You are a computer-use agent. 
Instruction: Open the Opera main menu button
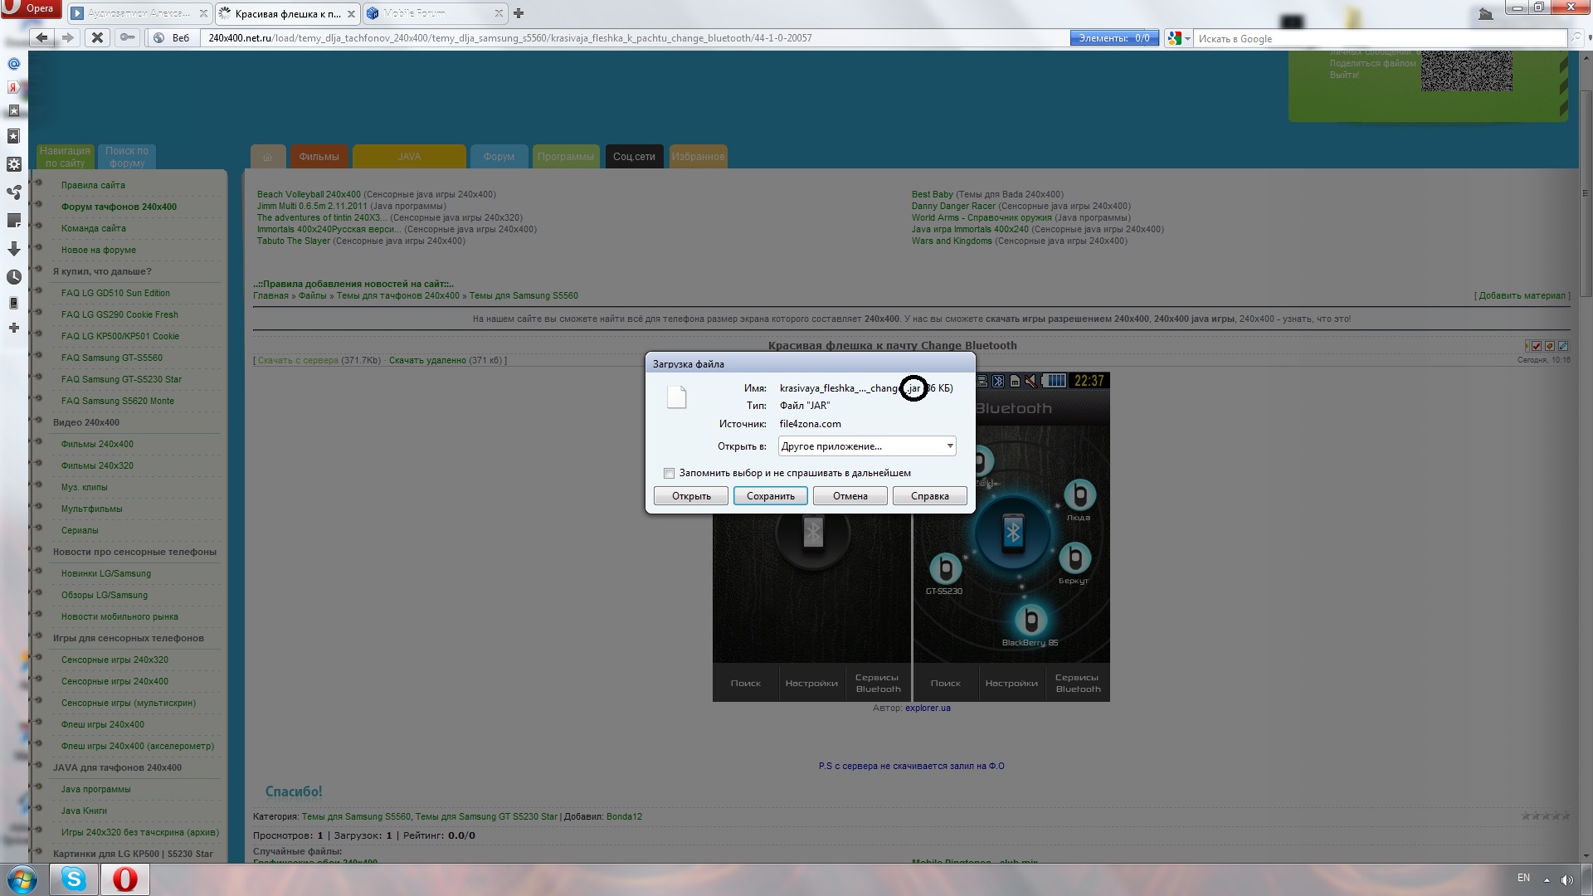tap(31, 8)
